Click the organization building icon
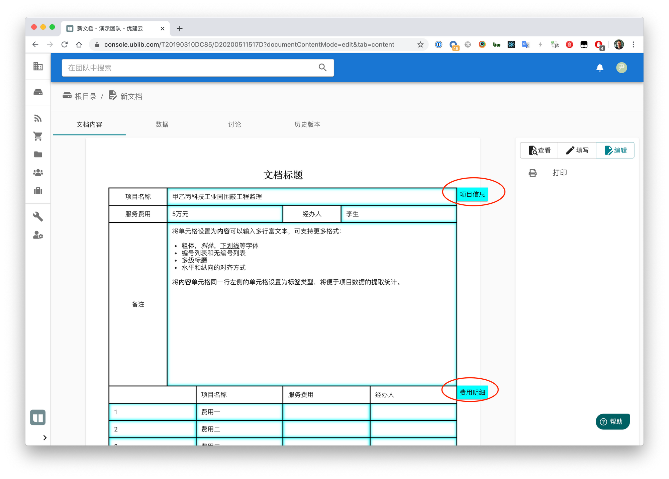This screenshot has width=669, height=479. tap(38, 66)
